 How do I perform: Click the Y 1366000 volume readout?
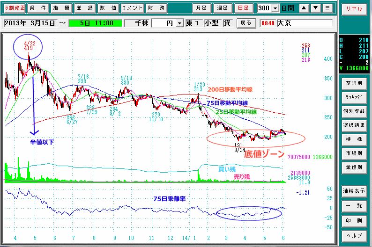click(354, 68)
